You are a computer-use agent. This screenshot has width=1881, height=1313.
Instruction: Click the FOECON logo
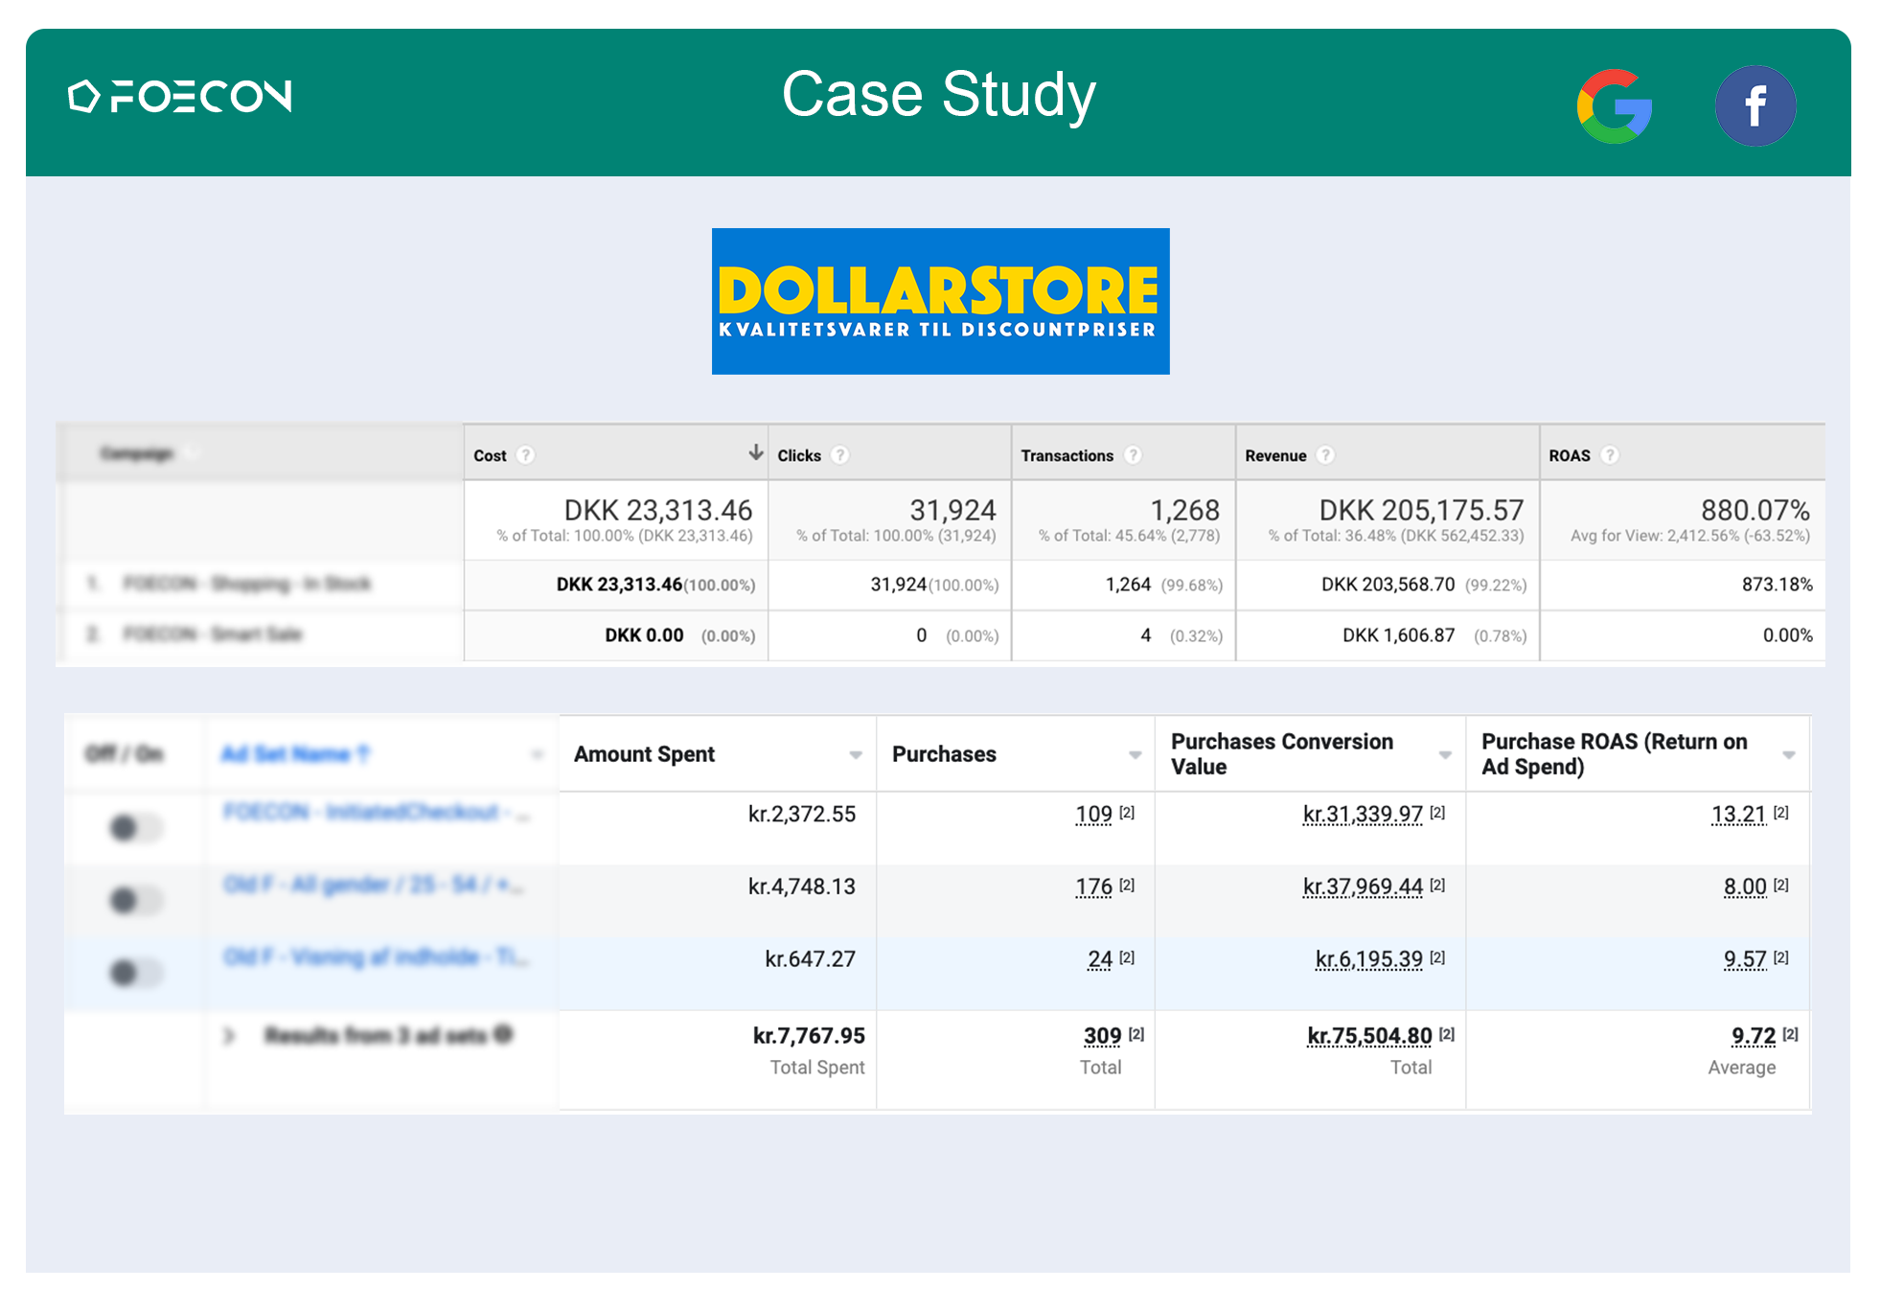[x=180, y=96]
